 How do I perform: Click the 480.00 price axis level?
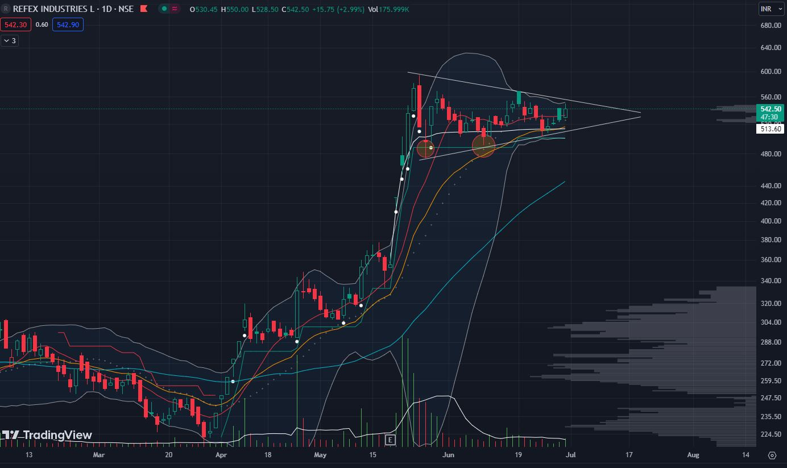772,154
